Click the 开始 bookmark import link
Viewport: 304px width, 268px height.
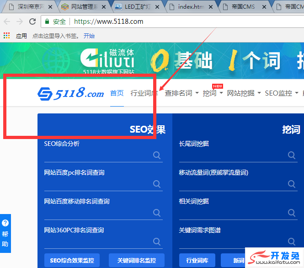point(89,36)
